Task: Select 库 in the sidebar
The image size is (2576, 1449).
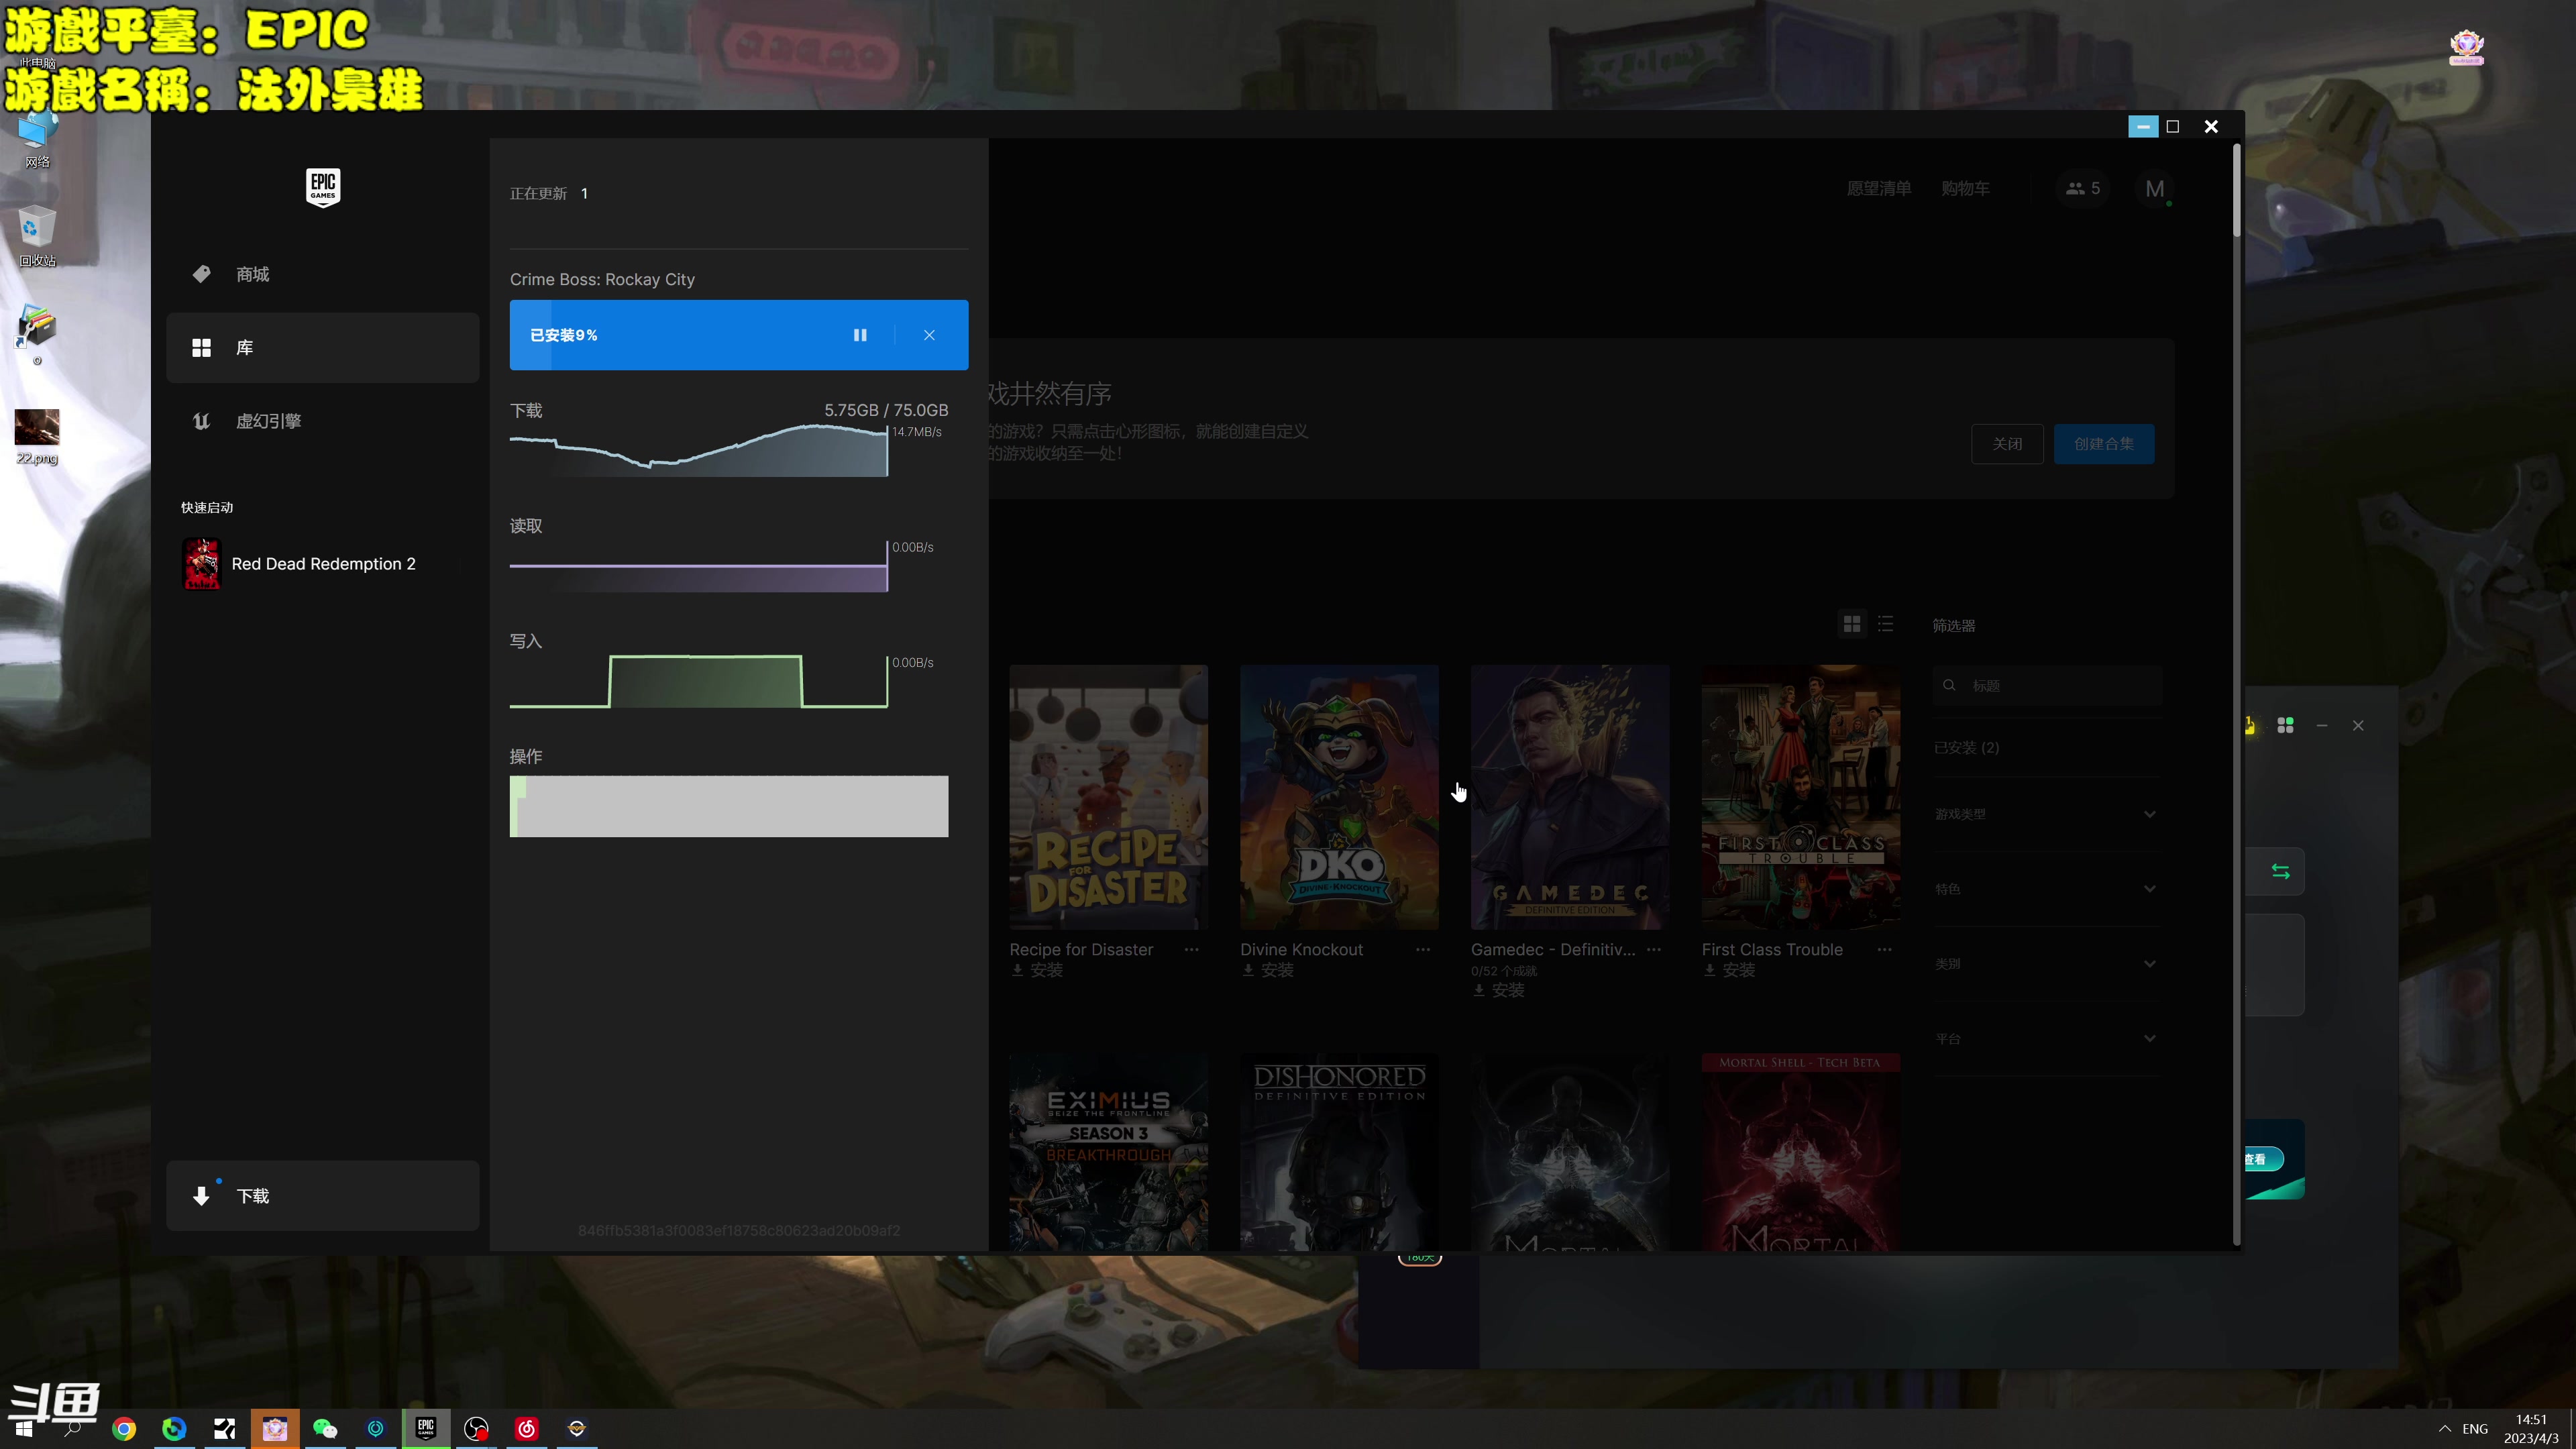Action: tap(322, 348)
